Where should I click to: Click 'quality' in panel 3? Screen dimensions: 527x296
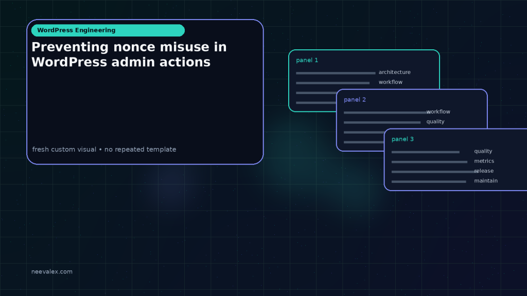(483, 151)
